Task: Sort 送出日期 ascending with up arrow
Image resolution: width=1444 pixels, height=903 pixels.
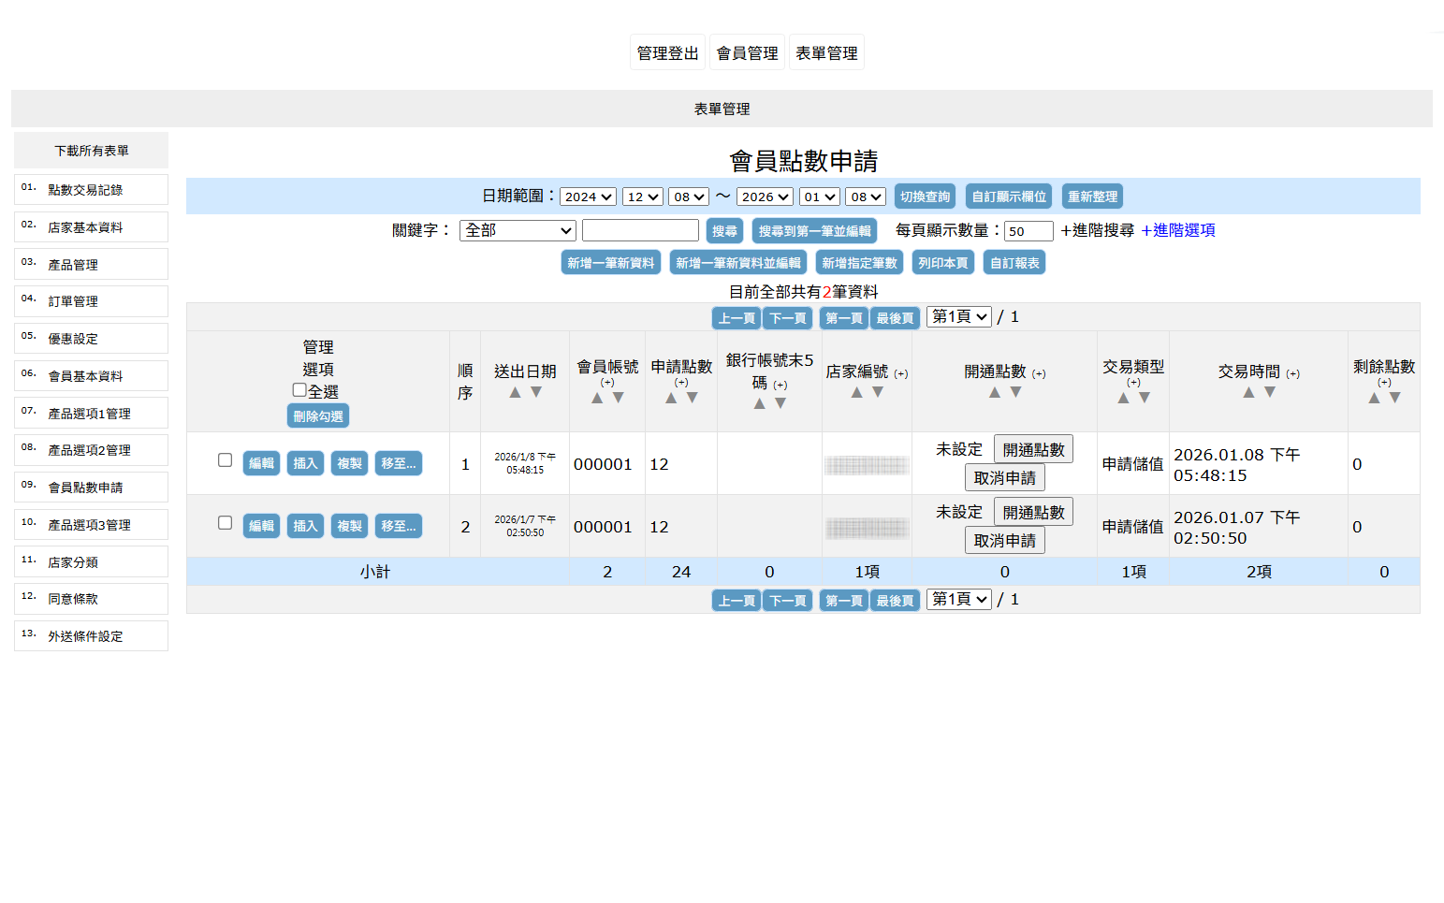Action: (x=515, y=392)
